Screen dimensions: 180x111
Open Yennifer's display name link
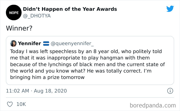(30, 44)
